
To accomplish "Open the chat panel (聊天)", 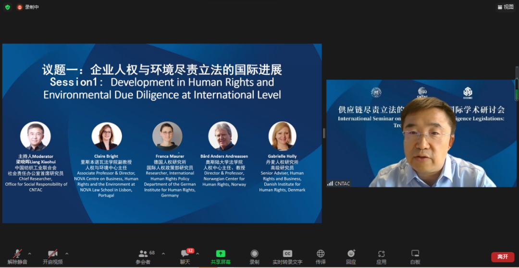I will [185, 256].
